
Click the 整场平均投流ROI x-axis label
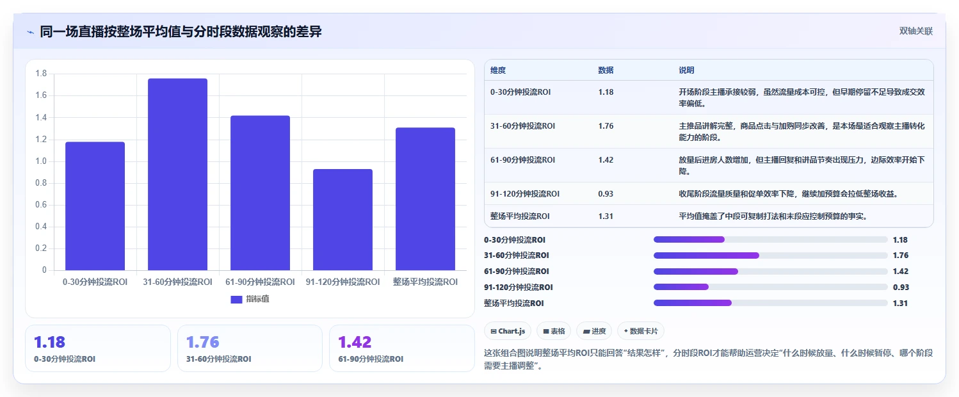pos(425,282)
